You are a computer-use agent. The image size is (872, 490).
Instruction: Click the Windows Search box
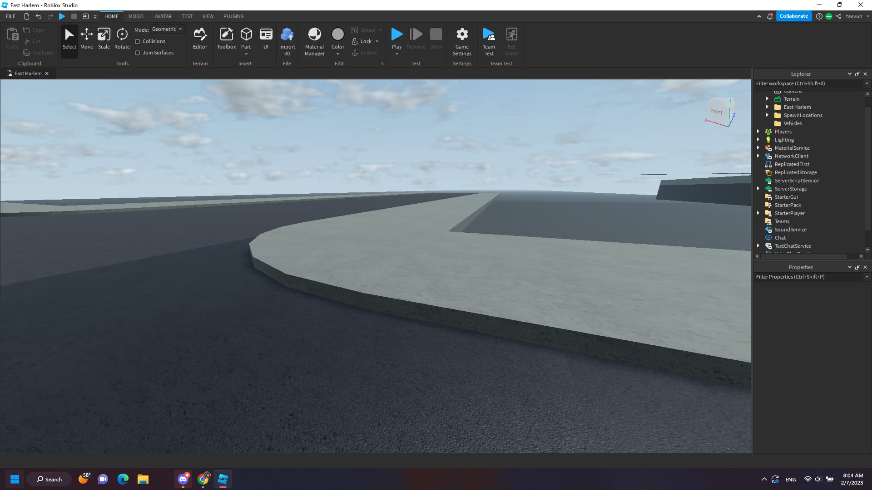pyautogui.click(x=49, y=479)
